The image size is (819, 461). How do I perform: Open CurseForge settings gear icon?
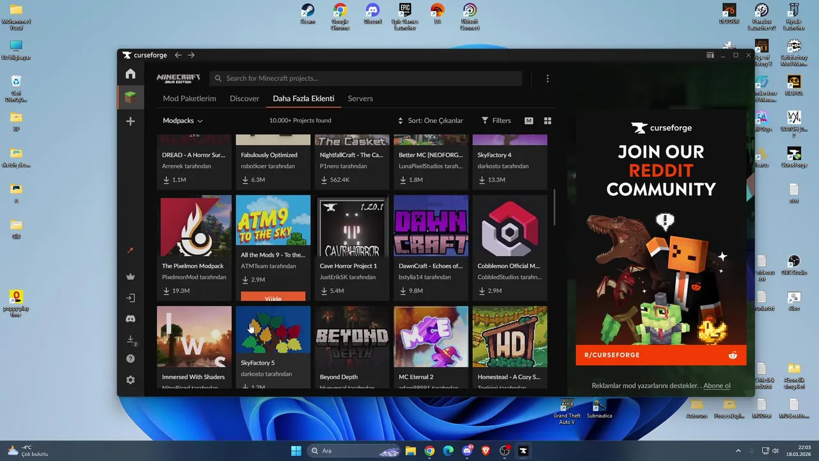click(x=131, y=380)
